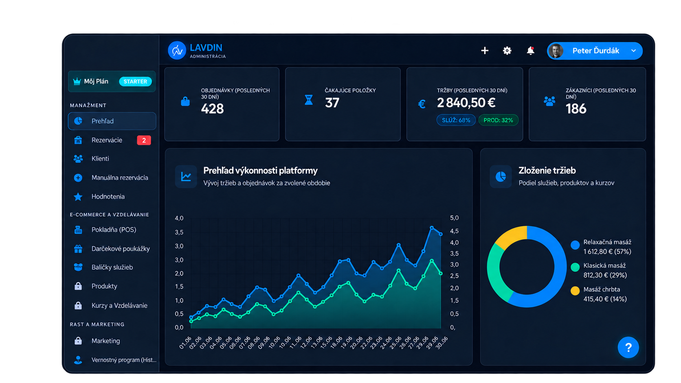This screenshot has width=681, height=383.
Task: Click the bag icon in Objednávky card
Action: click(x=185, y=101)
